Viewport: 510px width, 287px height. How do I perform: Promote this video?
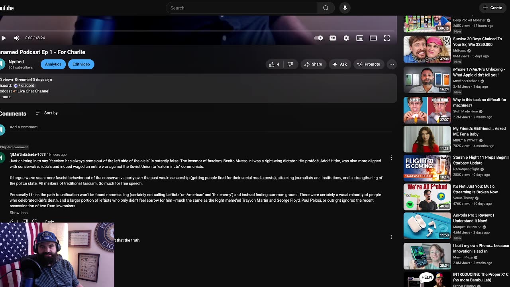pos(369,64)
